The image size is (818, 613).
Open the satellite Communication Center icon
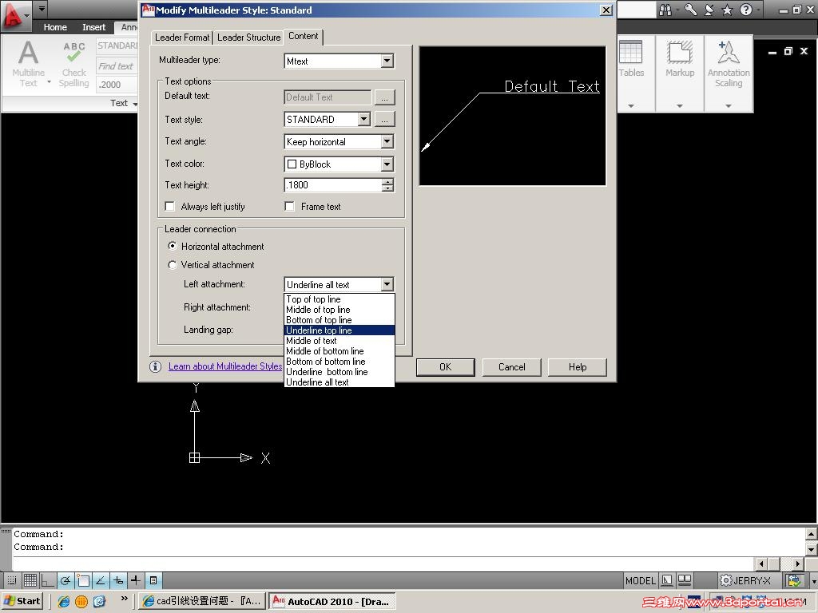click(x=709, y=10)
